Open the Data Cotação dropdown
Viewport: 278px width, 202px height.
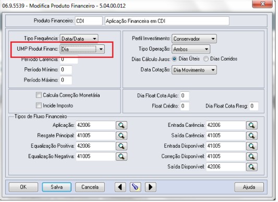pyautogui.click(x=194, y=70)
